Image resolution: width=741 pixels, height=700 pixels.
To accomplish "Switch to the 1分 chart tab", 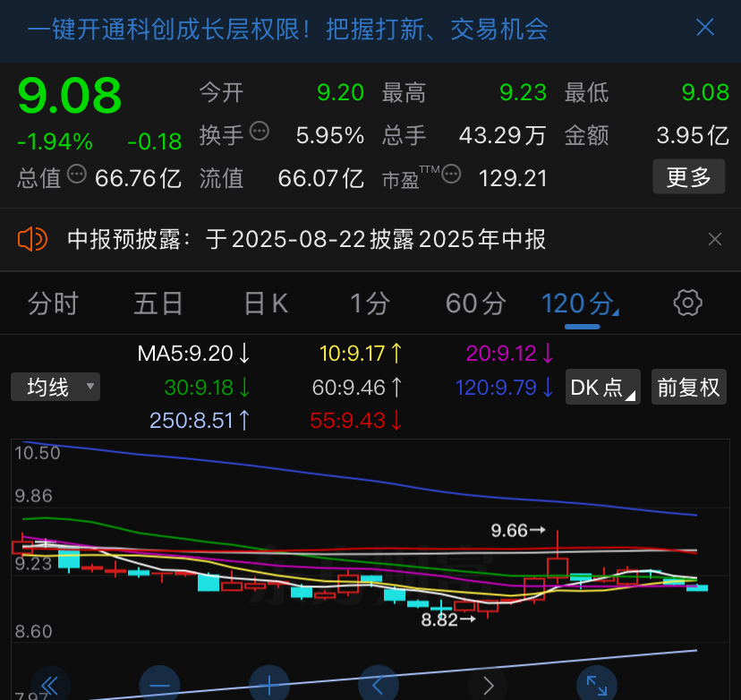I will 370,303.
